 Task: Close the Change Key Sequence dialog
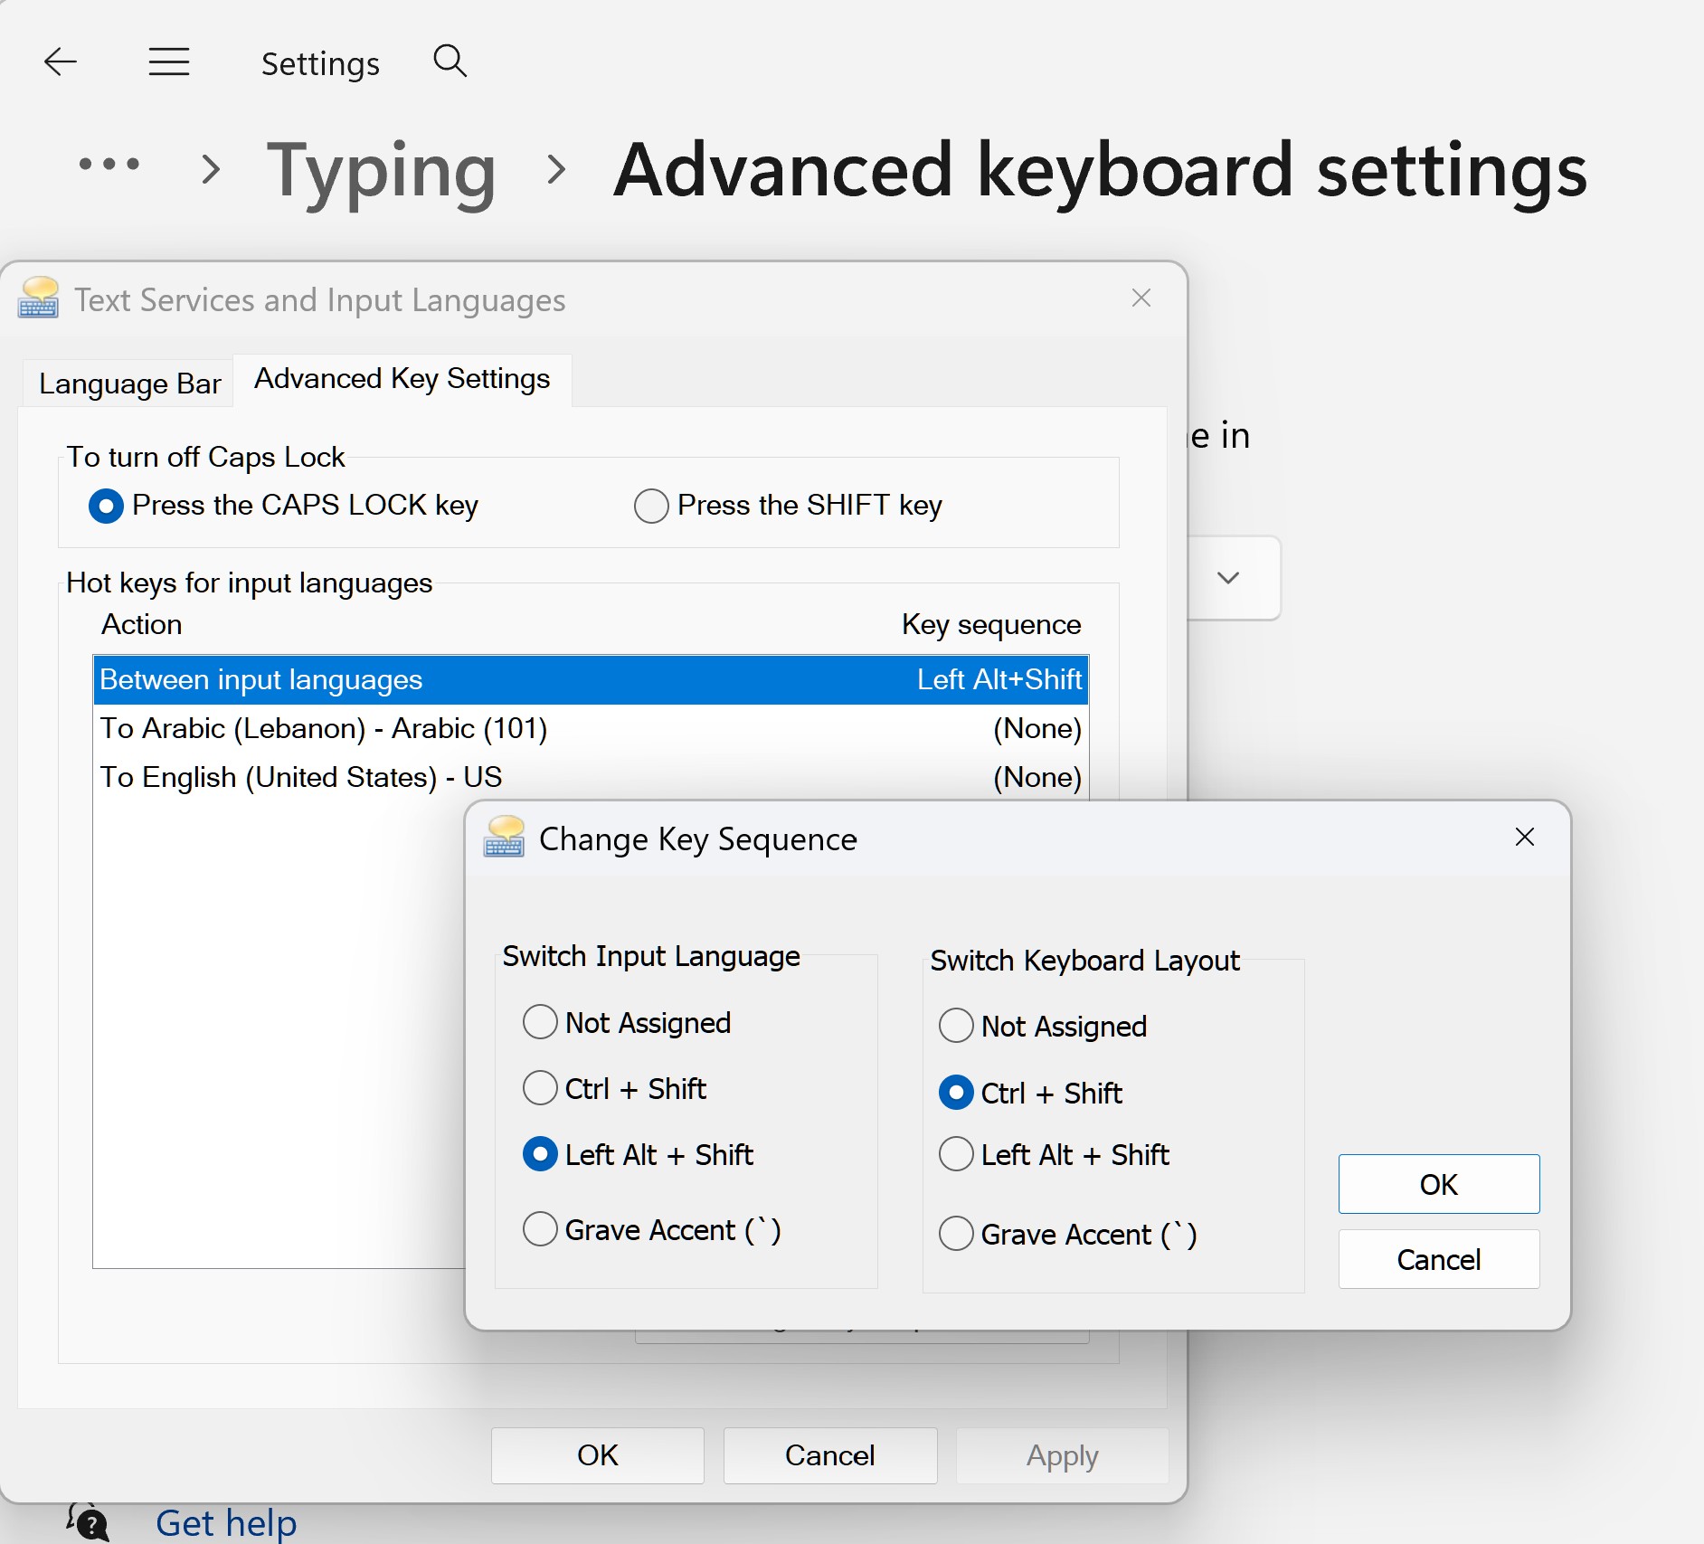(1525, 838)
